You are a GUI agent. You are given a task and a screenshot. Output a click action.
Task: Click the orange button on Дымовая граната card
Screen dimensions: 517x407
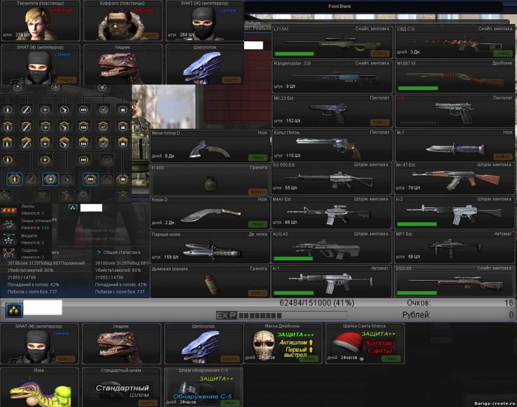pyautogui.click(x=258, y=293)
